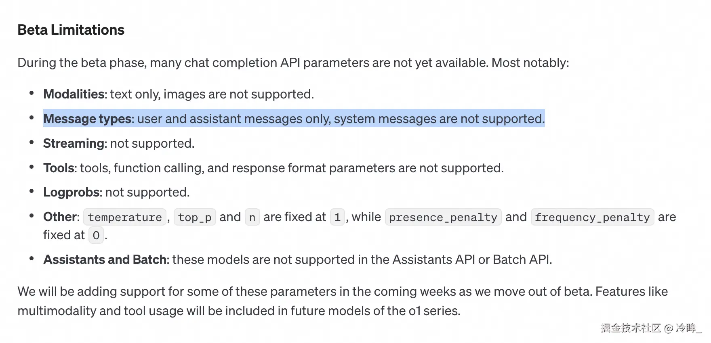Screen dimensions: 711x343
Task: Click the bullet point before Modalities
Action: (32, 93)
